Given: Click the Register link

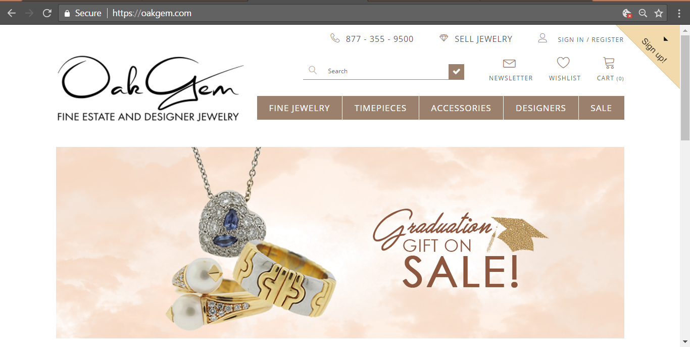Looking at the screenshot, I should tap(608, 39).
